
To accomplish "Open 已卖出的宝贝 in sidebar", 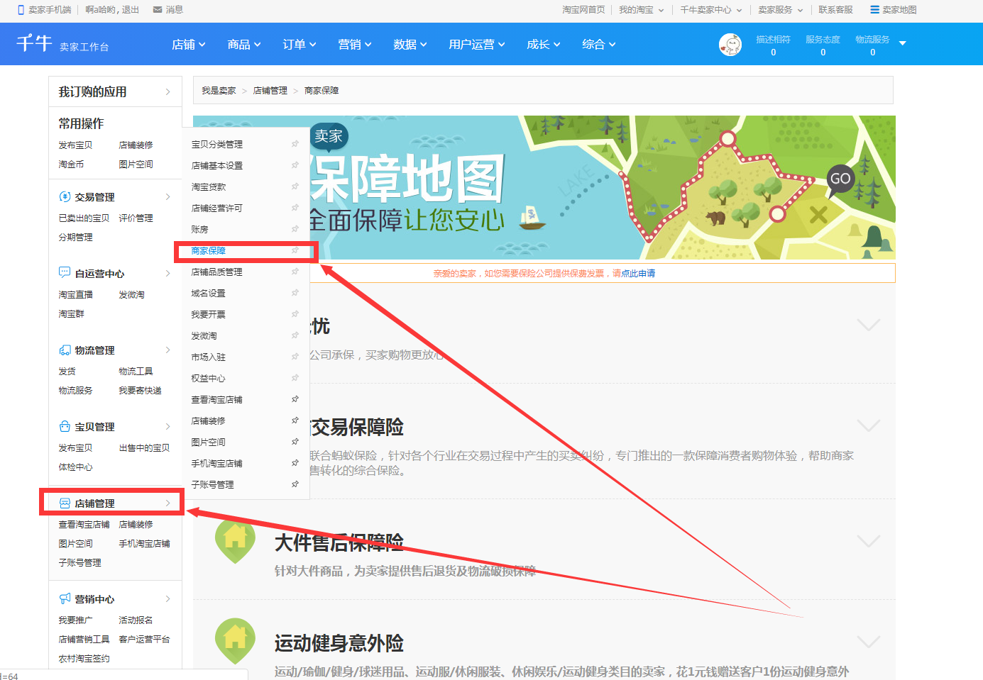I will click(x=84, y=218).
